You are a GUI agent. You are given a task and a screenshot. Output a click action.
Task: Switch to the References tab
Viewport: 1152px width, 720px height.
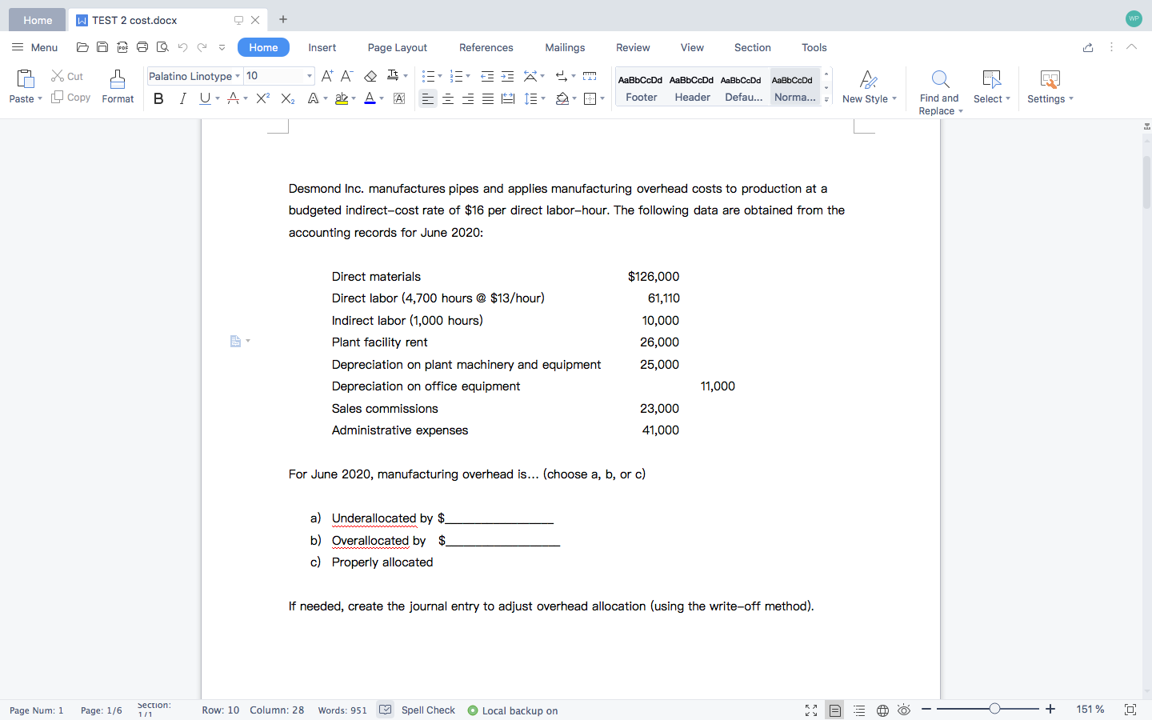click(486, 47)
